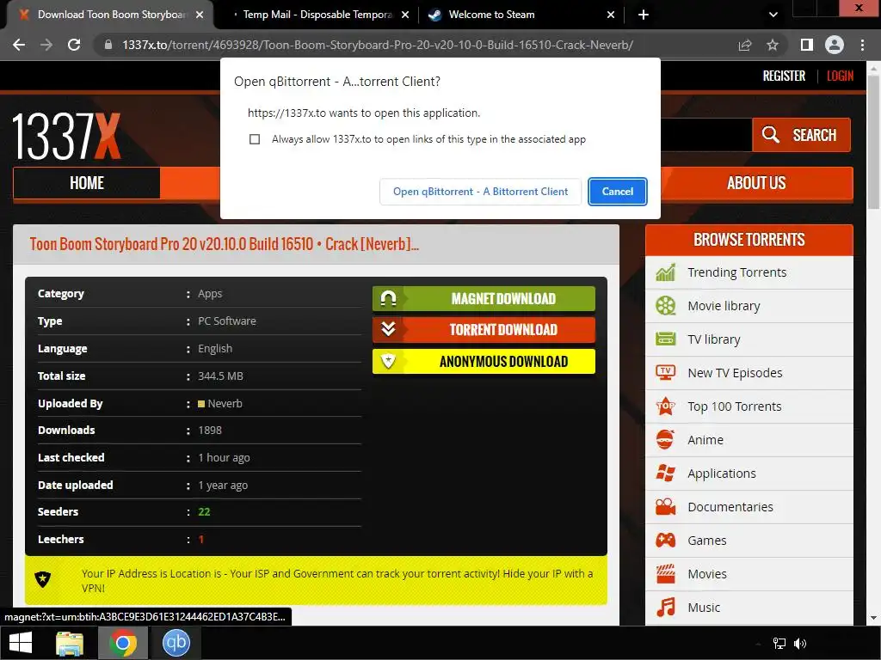Click the browser back arrow

(x=19, y=45)
